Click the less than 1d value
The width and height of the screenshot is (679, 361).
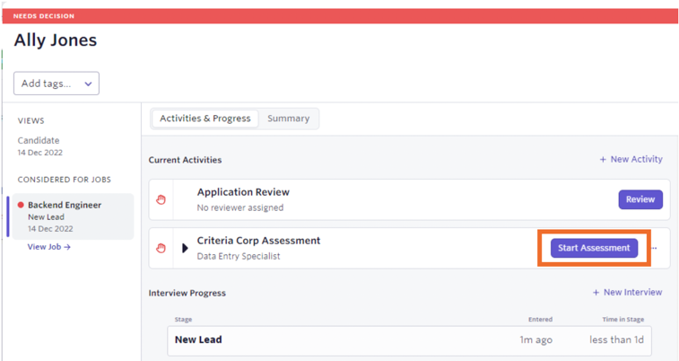(x=616, y=339)
